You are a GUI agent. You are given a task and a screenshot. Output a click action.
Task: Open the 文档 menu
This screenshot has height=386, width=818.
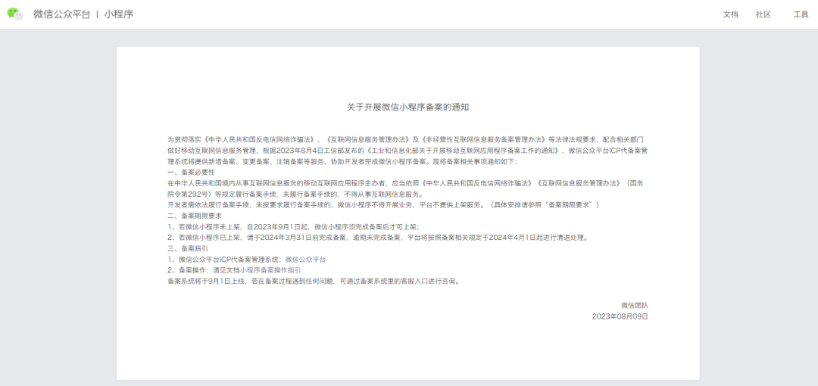tap(730, 14)
